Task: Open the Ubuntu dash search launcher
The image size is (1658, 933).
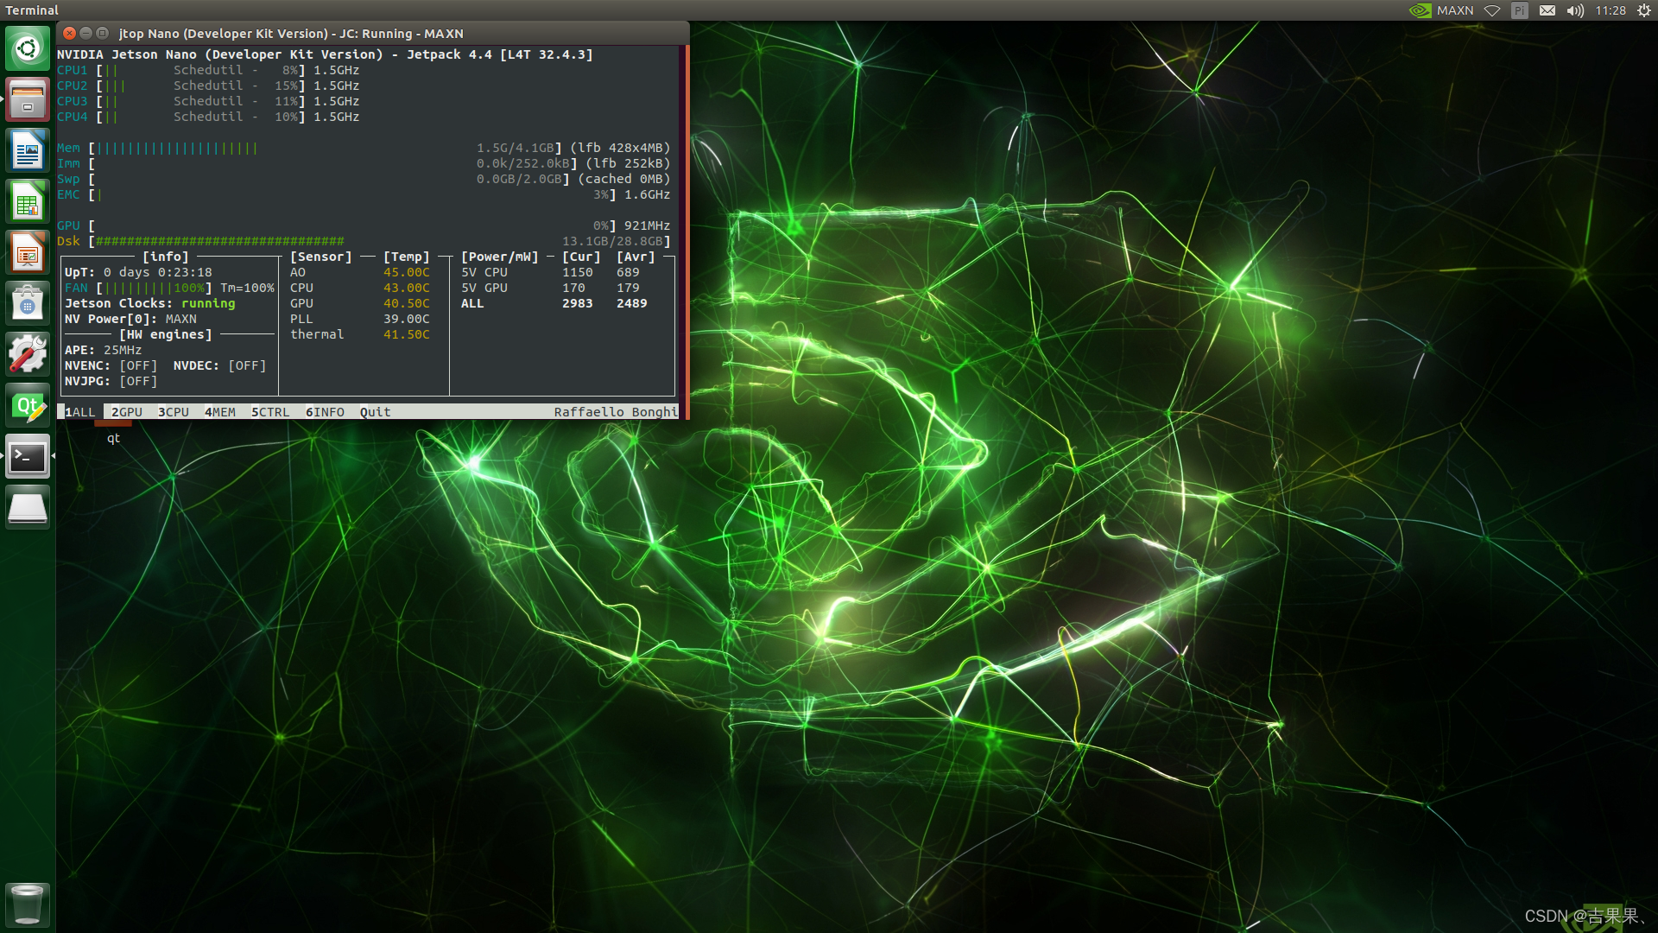Action: click(x=28, y=48)
